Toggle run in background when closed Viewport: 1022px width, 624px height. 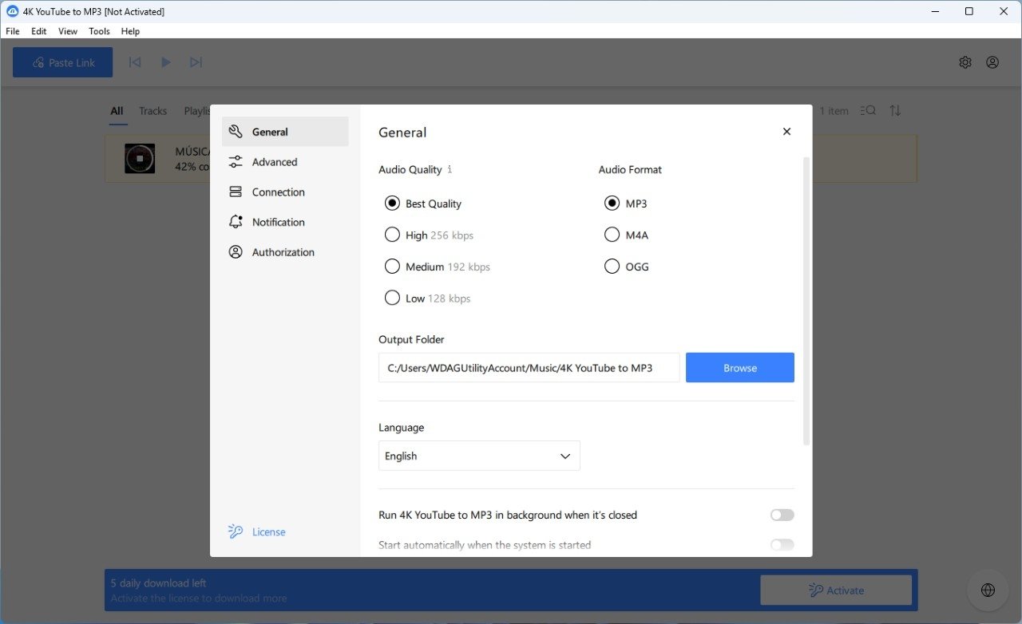(782, 515)
